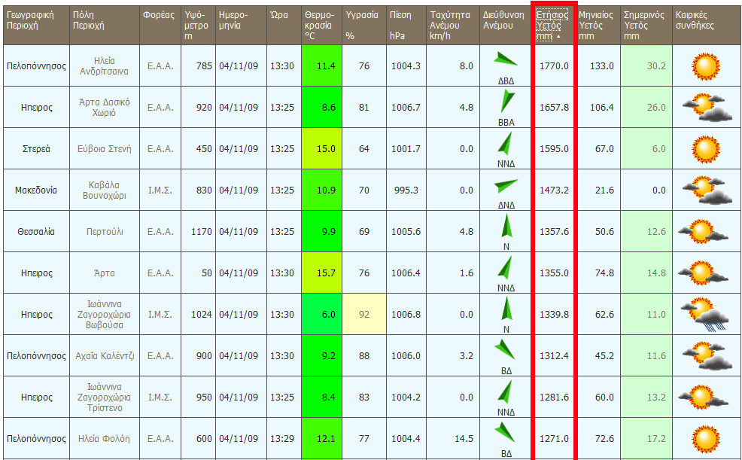Open the Περτούλι station link
The image size is (742, 460).
[x=104, y=232]
